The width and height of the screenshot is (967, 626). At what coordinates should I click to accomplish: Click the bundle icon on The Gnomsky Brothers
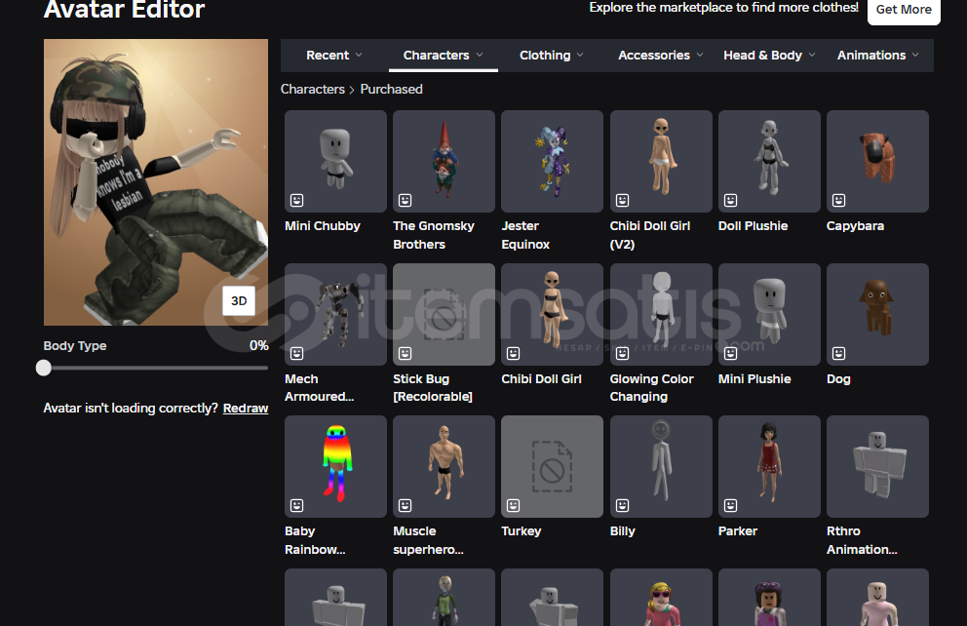pyautogui.click(x=406, y=200)
